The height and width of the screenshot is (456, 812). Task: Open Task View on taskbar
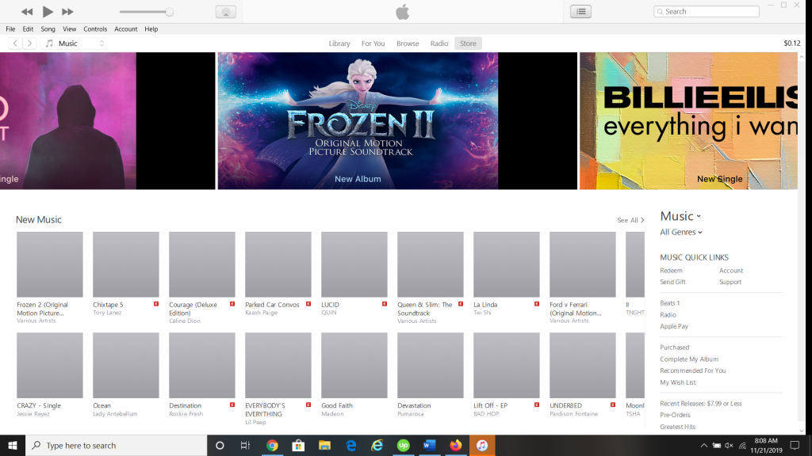coord(246,445)
